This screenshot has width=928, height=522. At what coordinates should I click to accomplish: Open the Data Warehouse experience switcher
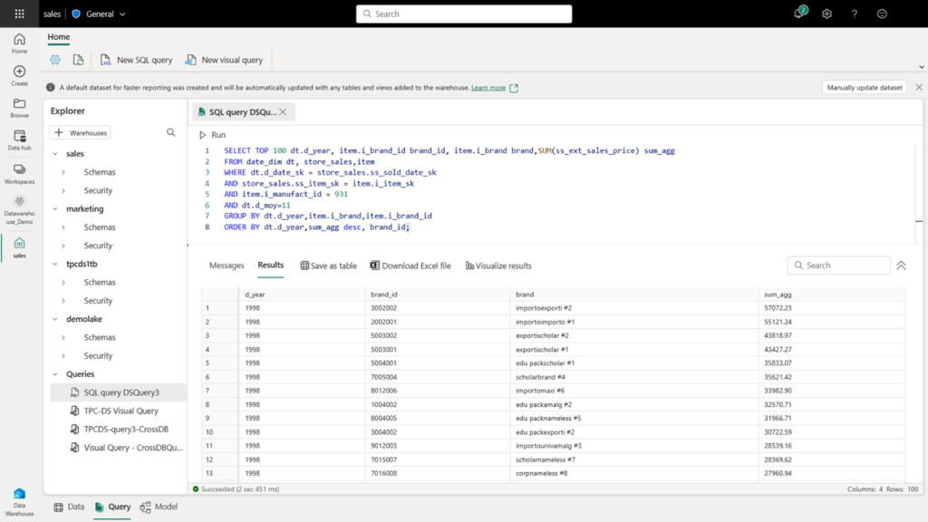(20, 502)
